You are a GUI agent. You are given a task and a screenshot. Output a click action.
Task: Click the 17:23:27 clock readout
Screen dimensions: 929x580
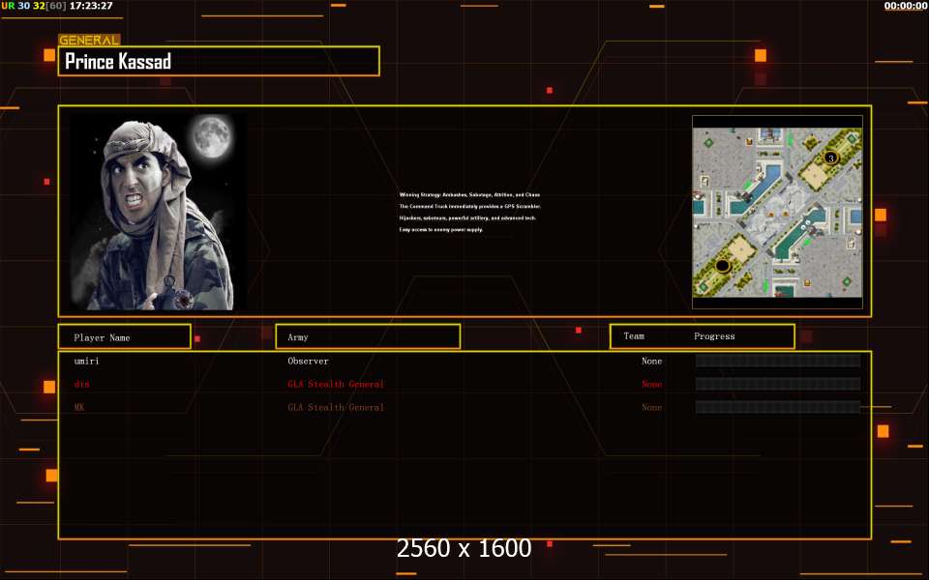pos(91,6)
